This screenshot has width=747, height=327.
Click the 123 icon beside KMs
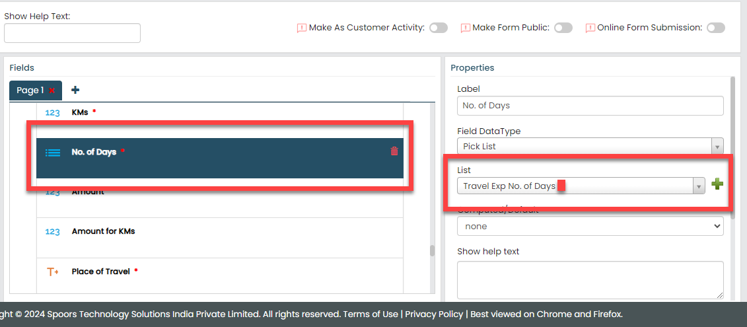pyautogui.click(x=52, y=112)
